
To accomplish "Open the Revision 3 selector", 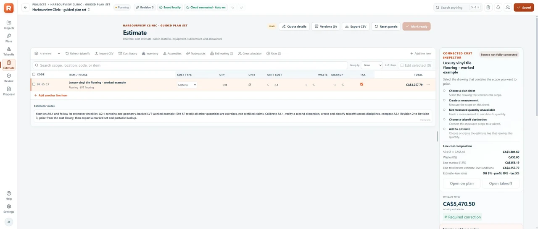I will click(145, 8).
